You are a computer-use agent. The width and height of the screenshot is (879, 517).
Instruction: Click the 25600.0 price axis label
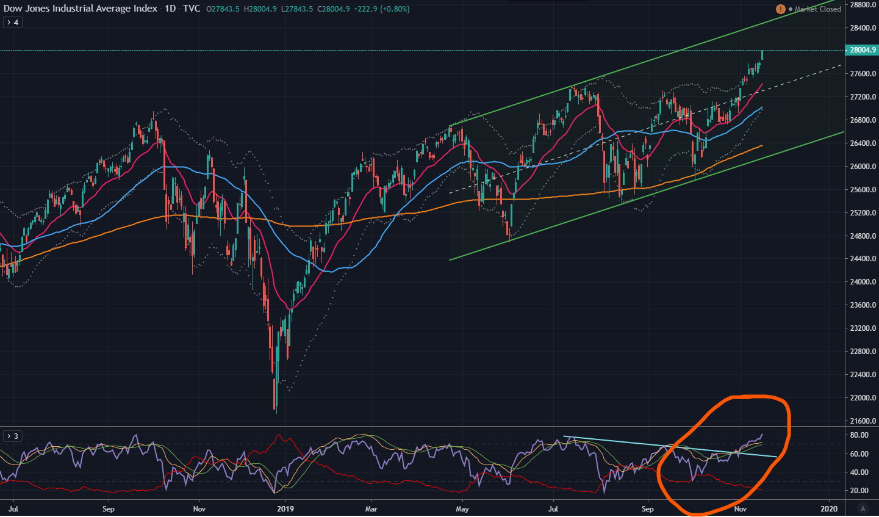[863, 190]
